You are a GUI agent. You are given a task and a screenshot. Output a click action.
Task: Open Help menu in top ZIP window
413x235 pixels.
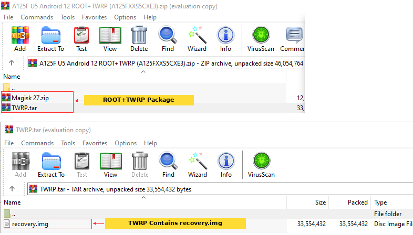click(x=150, y=17)
